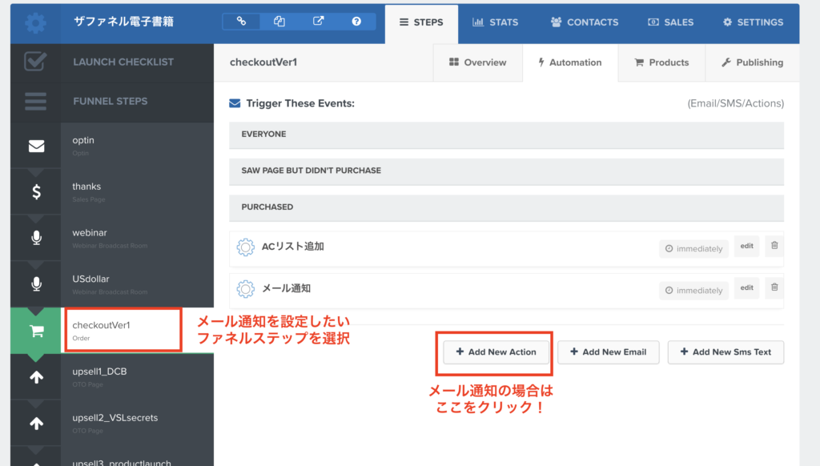Select the webinar funnel step
Screen dimensions: 820x466
(137, 238)
